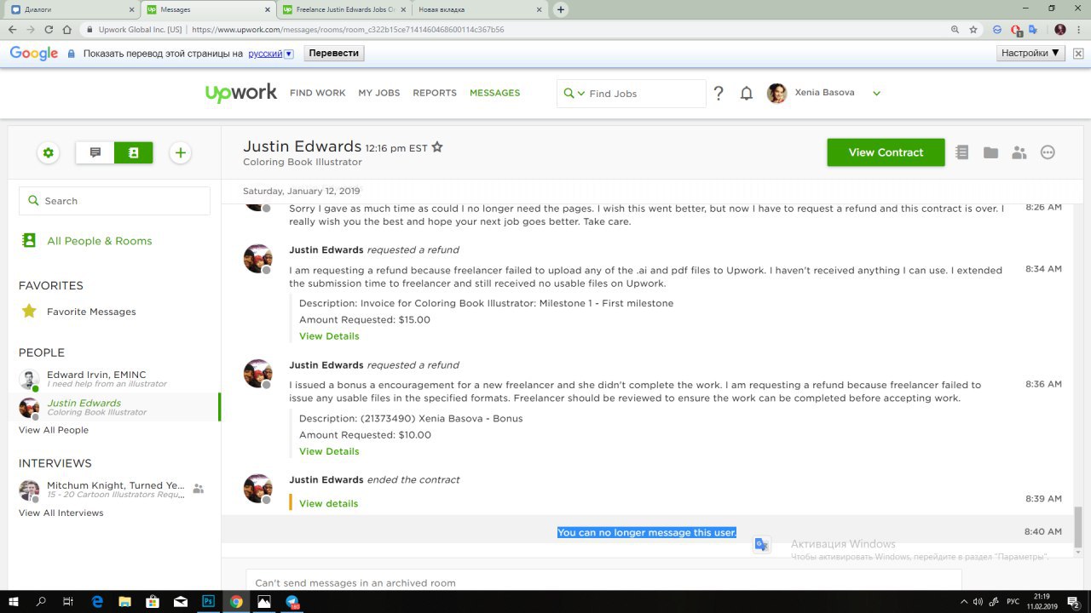Bookmark this page with the star icon
This screenshot has height=613, width=1091.
tap(973, 29)
